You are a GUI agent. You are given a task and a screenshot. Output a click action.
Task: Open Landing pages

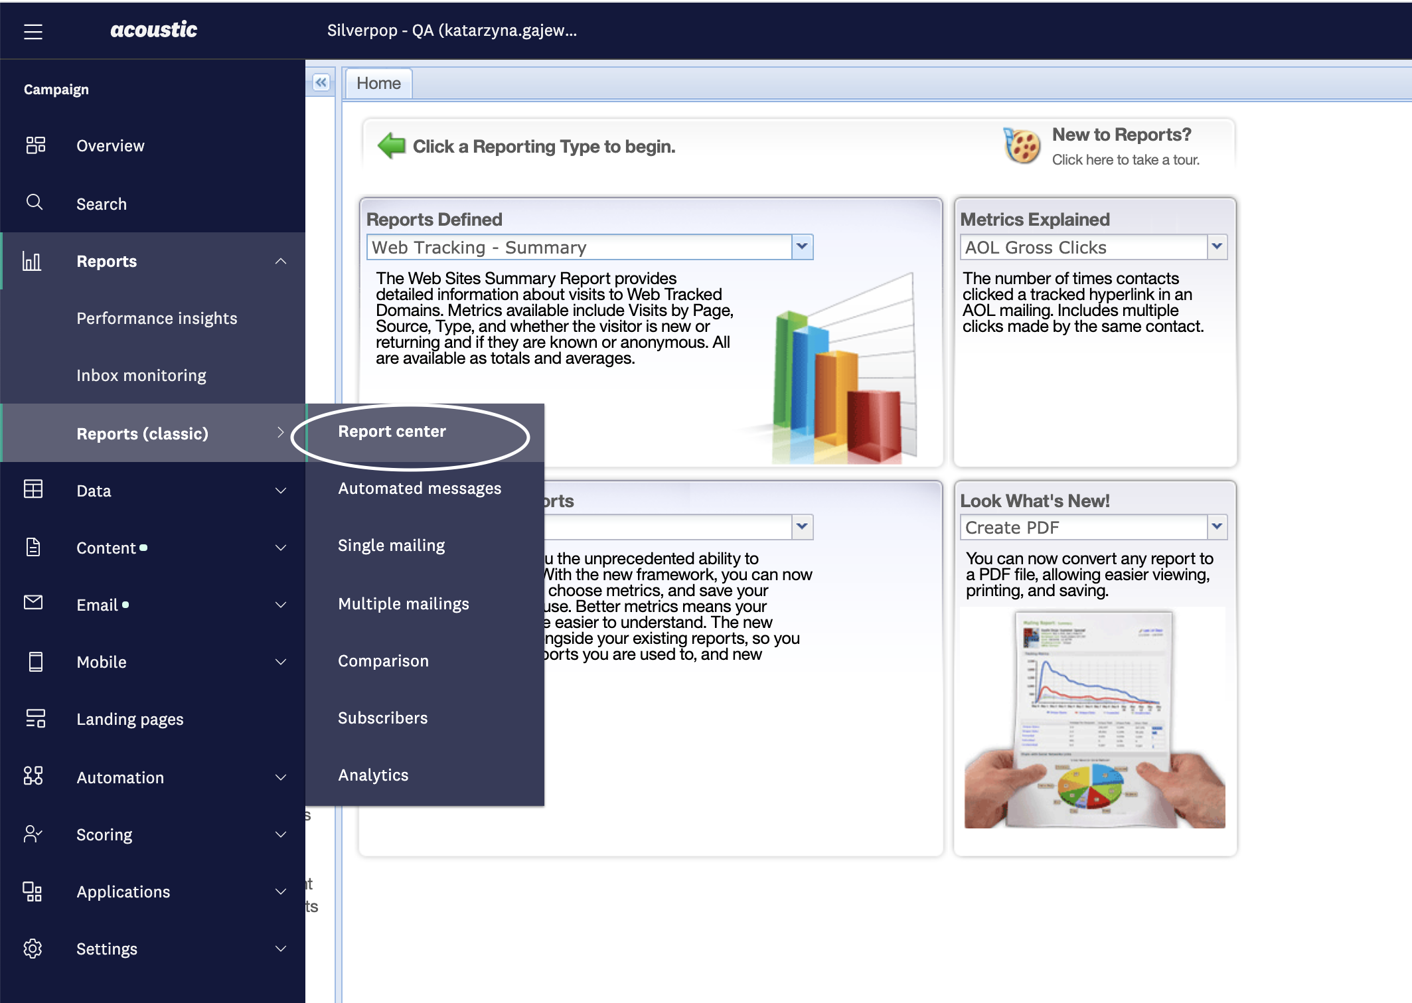pyautogui.click(x=130, y=720)
